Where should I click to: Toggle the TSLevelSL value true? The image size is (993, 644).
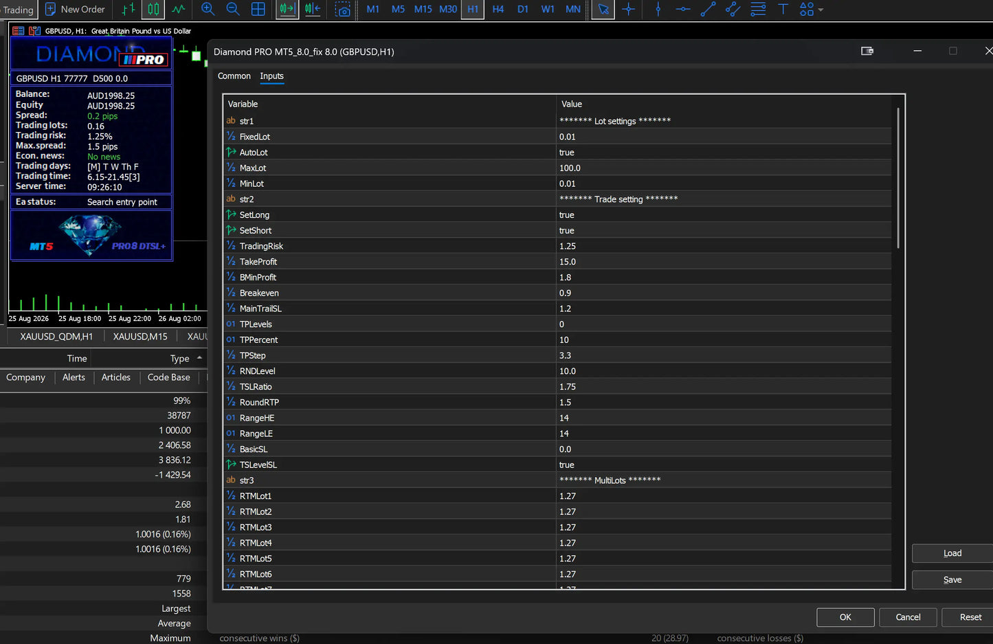(x=724, y=465)
